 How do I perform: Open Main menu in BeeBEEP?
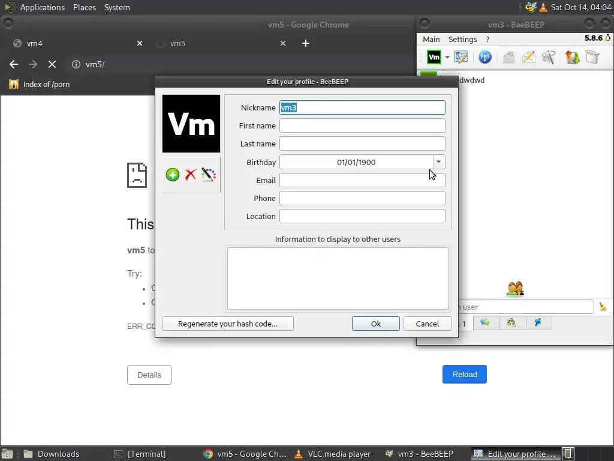(x=431, y=39)
